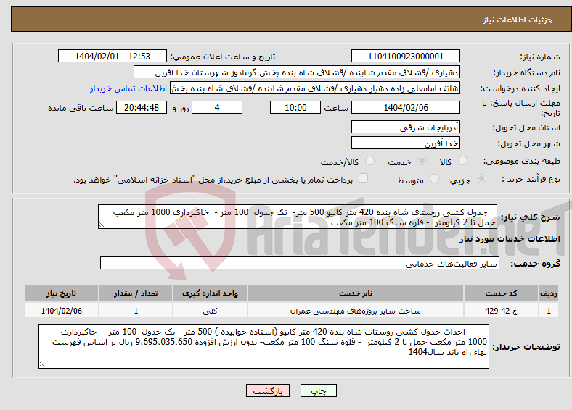Select the متوسط purchase type radio

pos(434,179)
